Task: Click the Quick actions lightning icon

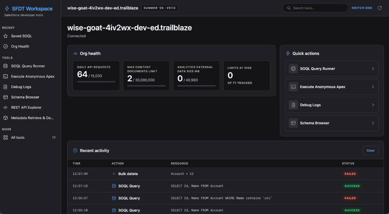Action: point(288,53)
